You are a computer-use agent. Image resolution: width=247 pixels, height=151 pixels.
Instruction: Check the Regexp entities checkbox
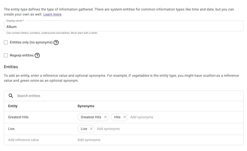pyautogui.click(x=6, y=56)
